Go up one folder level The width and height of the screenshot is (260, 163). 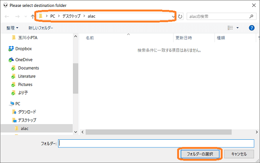[x=32, y=16]
